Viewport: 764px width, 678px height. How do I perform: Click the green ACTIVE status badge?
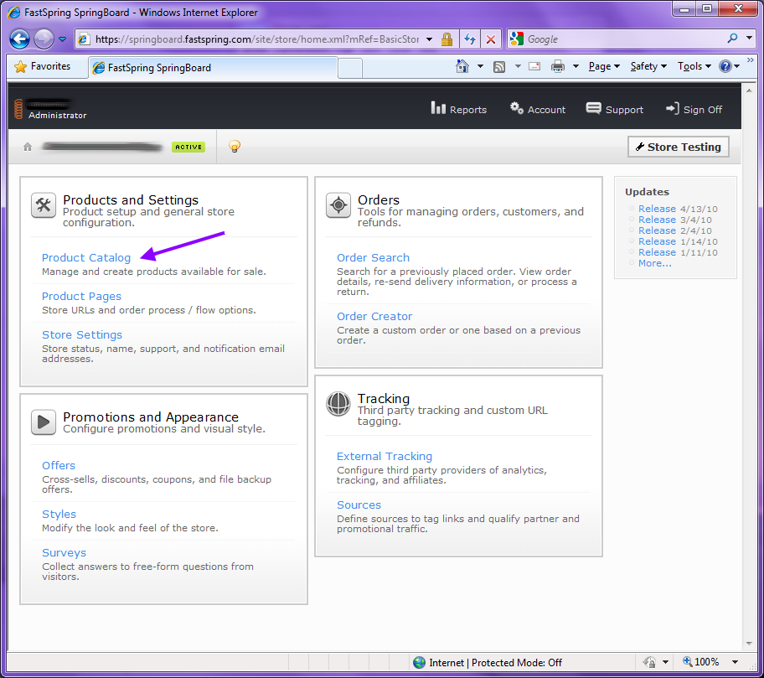coord(188,147)
